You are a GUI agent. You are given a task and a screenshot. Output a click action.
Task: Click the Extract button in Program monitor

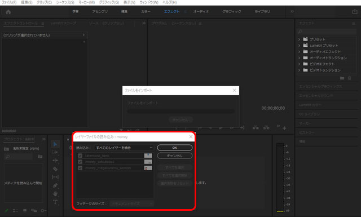click(266, 127)
